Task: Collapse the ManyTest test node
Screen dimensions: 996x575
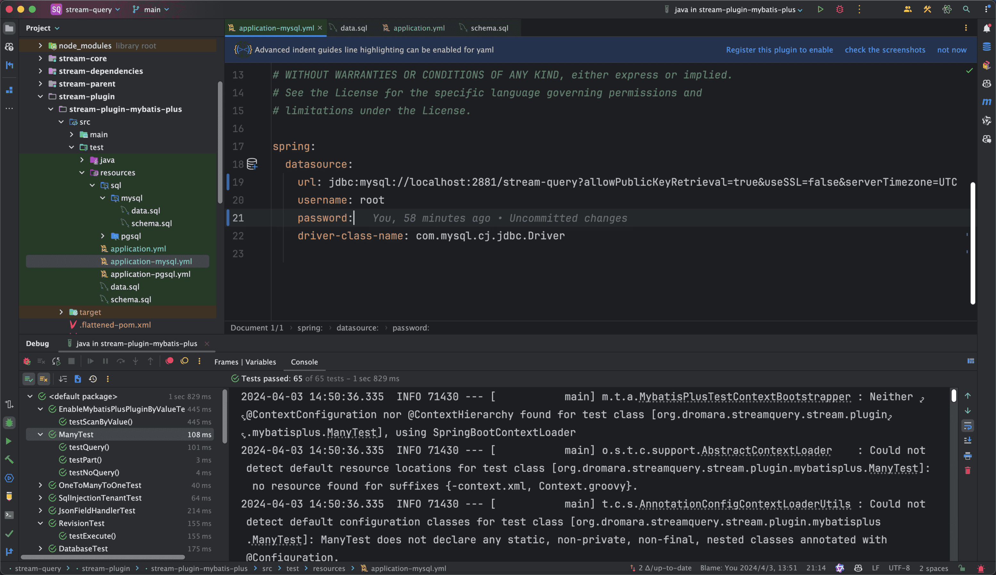Action: [40, 434]
